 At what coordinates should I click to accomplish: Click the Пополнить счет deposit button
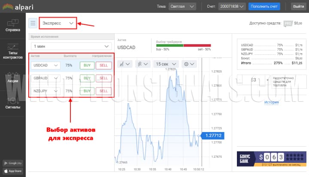tap(264, 6)
